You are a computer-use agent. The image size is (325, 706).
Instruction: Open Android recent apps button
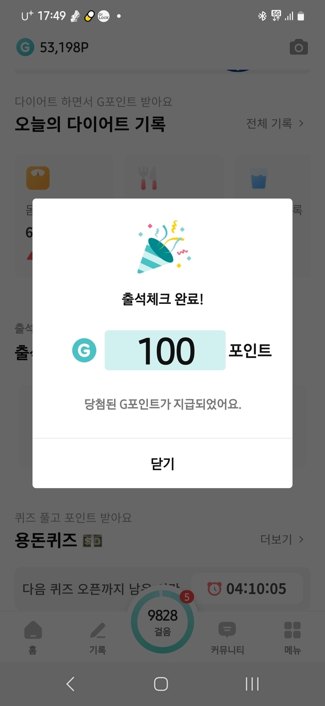pyautogui.click(x=252, y=684)
